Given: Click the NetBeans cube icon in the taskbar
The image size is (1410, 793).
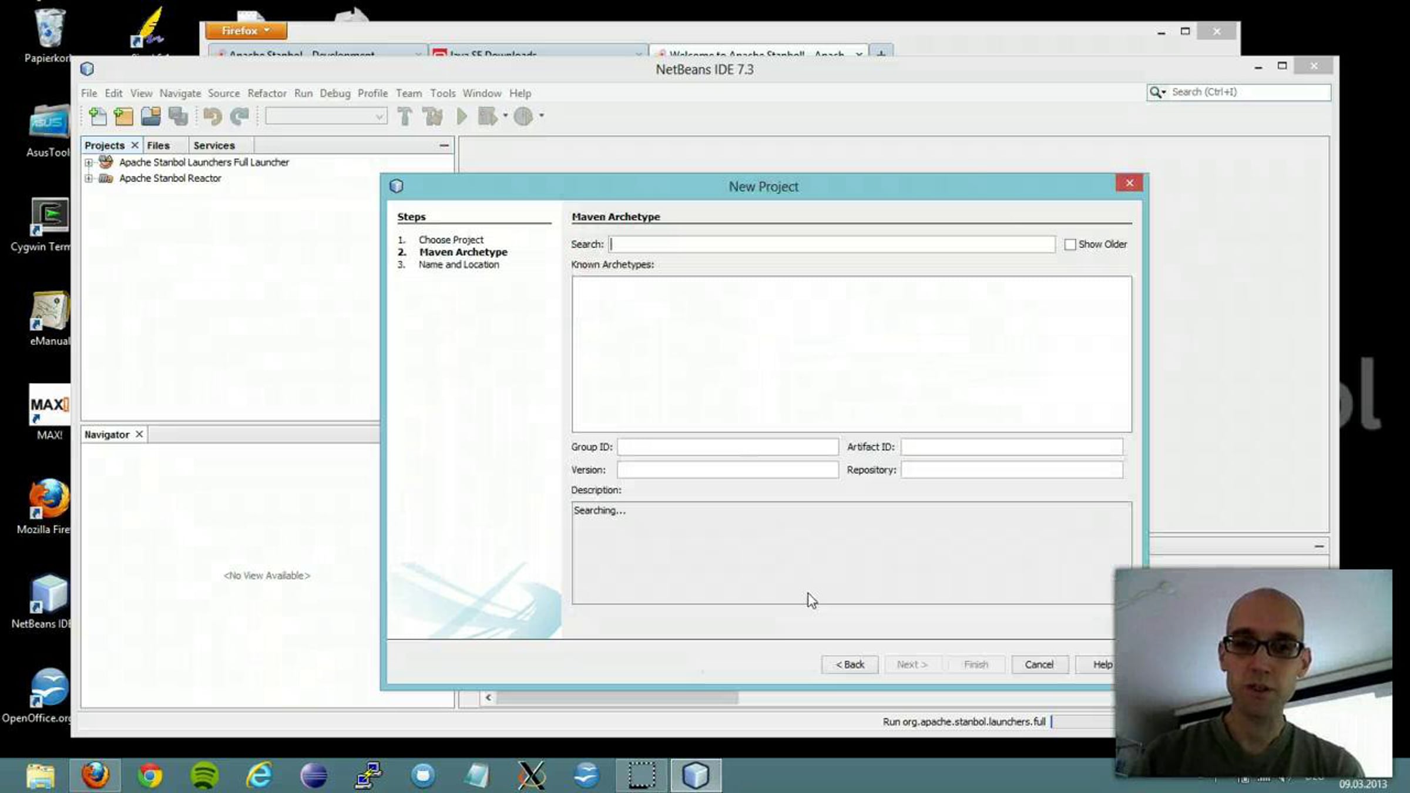Looking at the screenshot, I should point(696,775).
